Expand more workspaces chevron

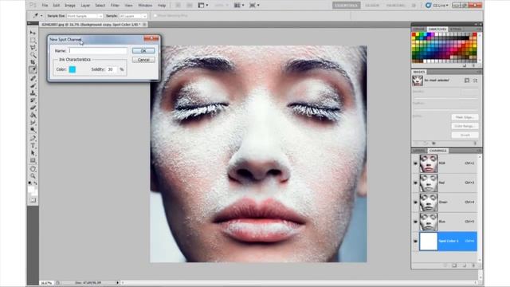(414, 6)
